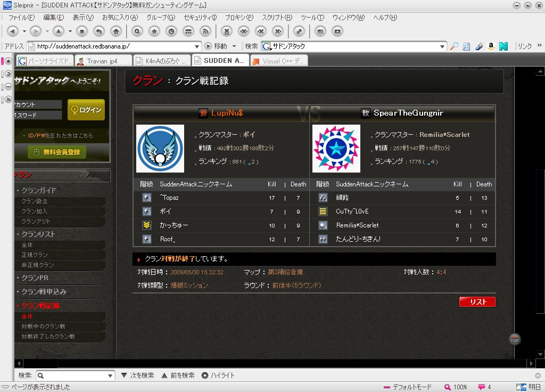This screenshot has height=392, width=545.
Task: Click 次を検索 find next
Action: tap(138, 375)
